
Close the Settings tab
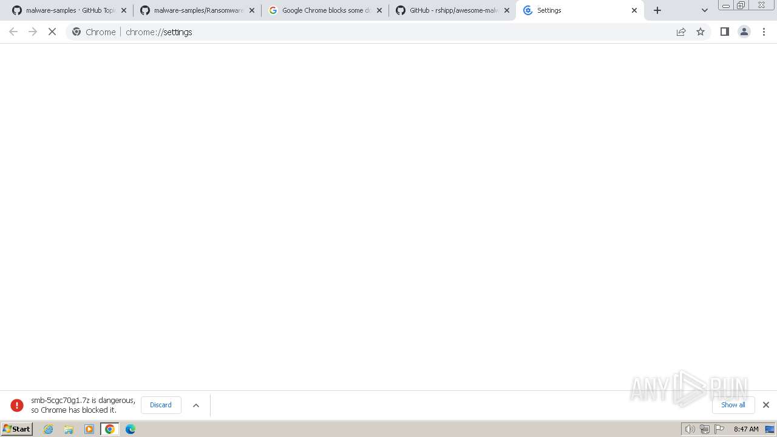point(634,10)
